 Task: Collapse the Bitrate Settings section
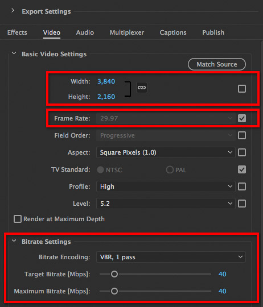click(x=14, y=241)
